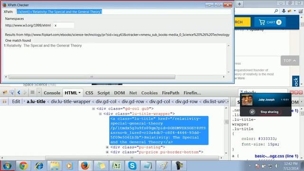
Task: Click the Flipkart TOP button
Action: pos(290,61)
